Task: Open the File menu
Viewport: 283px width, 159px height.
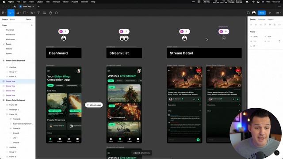Action: click(x=18, y=2)
